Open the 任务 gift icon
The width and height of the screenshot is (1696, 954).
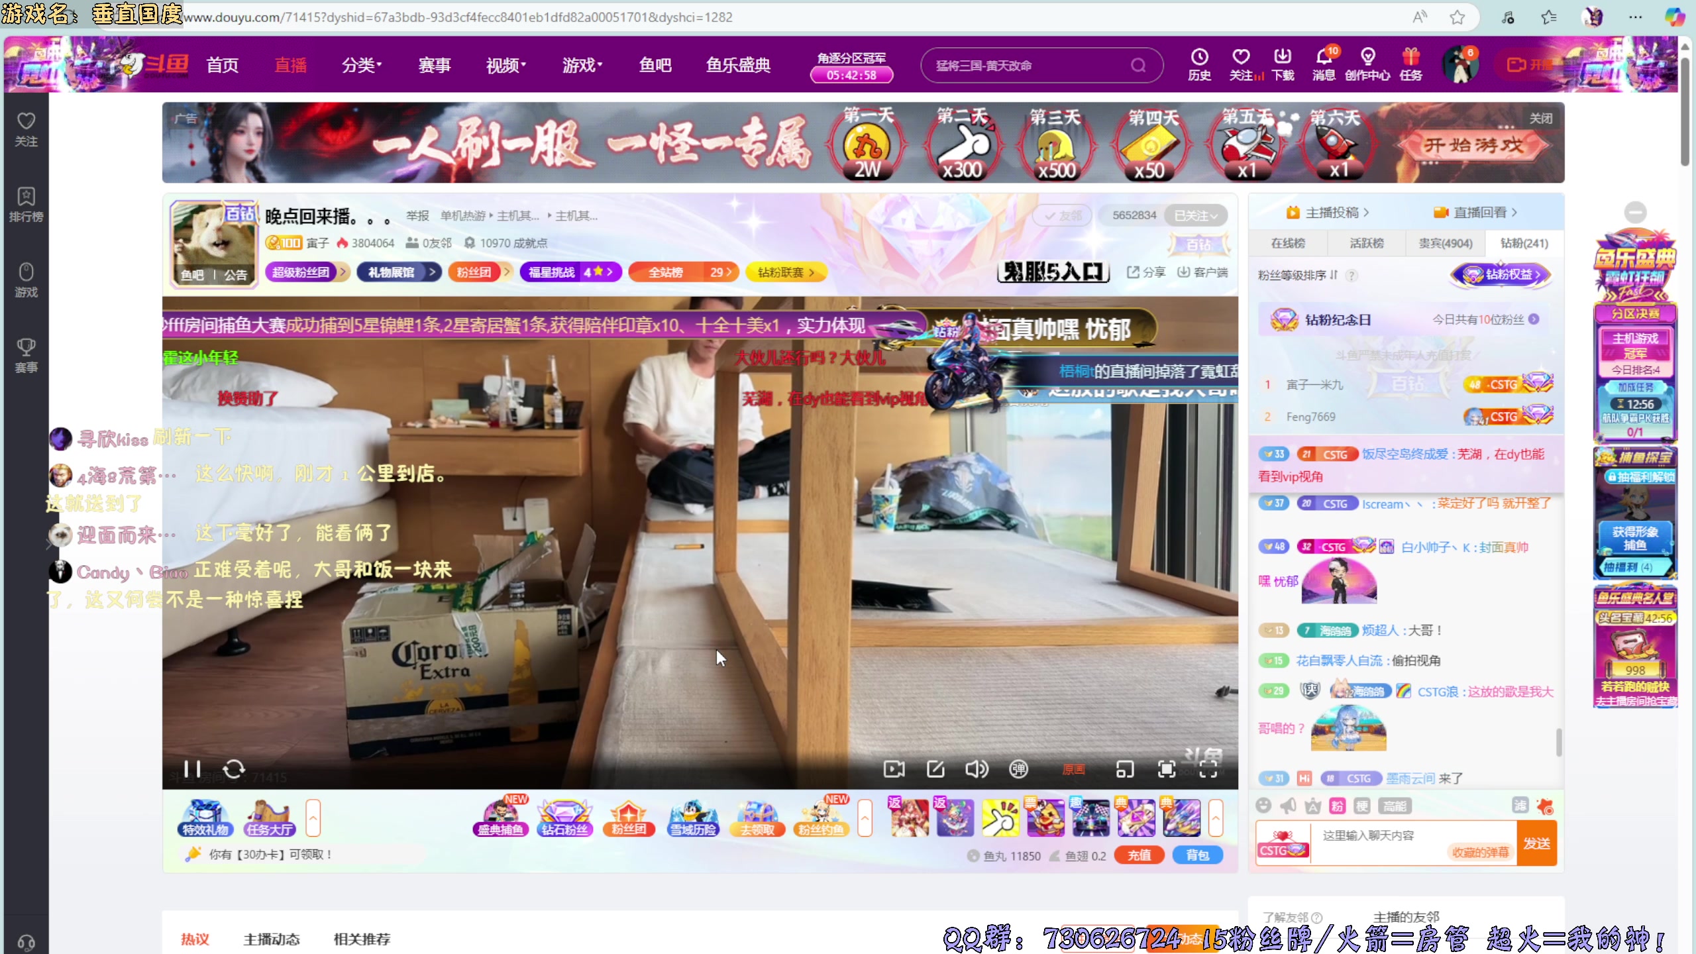(x=1410, y=64)
